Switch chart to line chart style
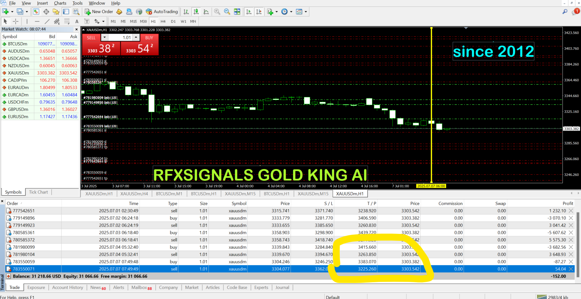The height and width of the screenshot is (299, 581). coord(206,12)
